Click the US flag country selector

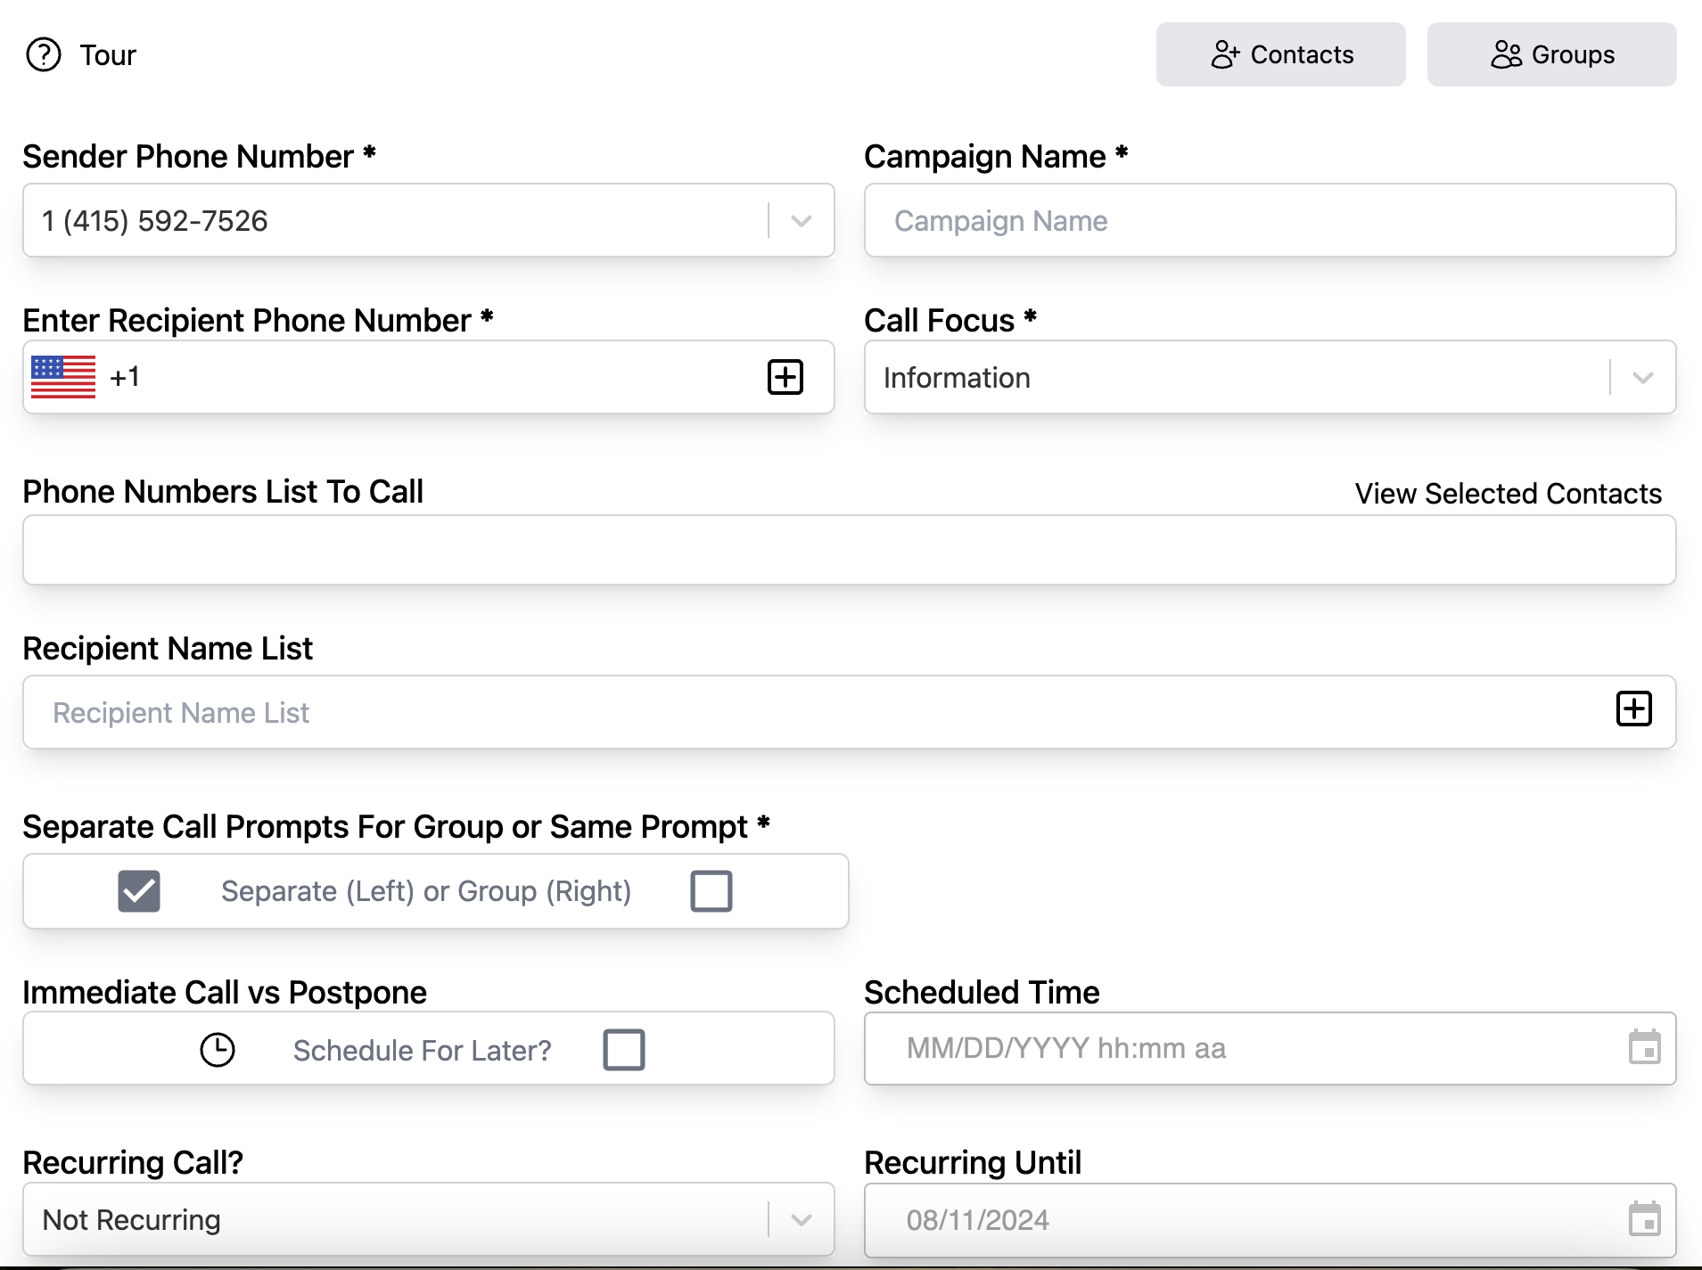pos(63,377)
